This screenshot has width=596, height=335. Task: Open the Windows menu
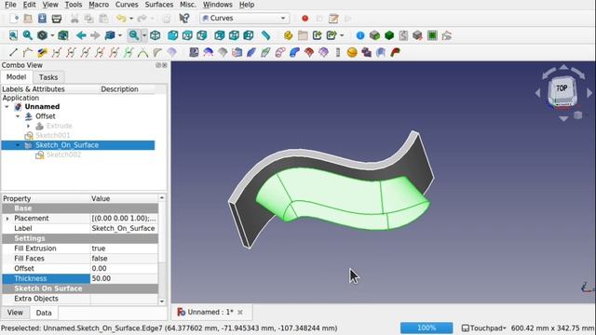(x=217, y=5)
